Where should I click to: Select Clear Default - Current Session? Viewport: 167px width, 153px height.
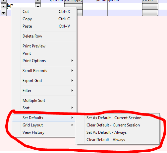tap(117, 125)
